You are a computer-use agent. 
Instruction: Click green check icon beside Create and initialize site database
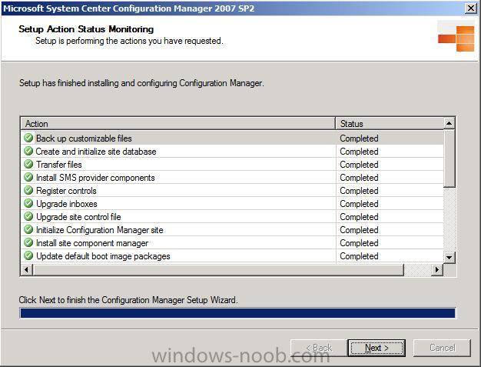coord(28,151)
